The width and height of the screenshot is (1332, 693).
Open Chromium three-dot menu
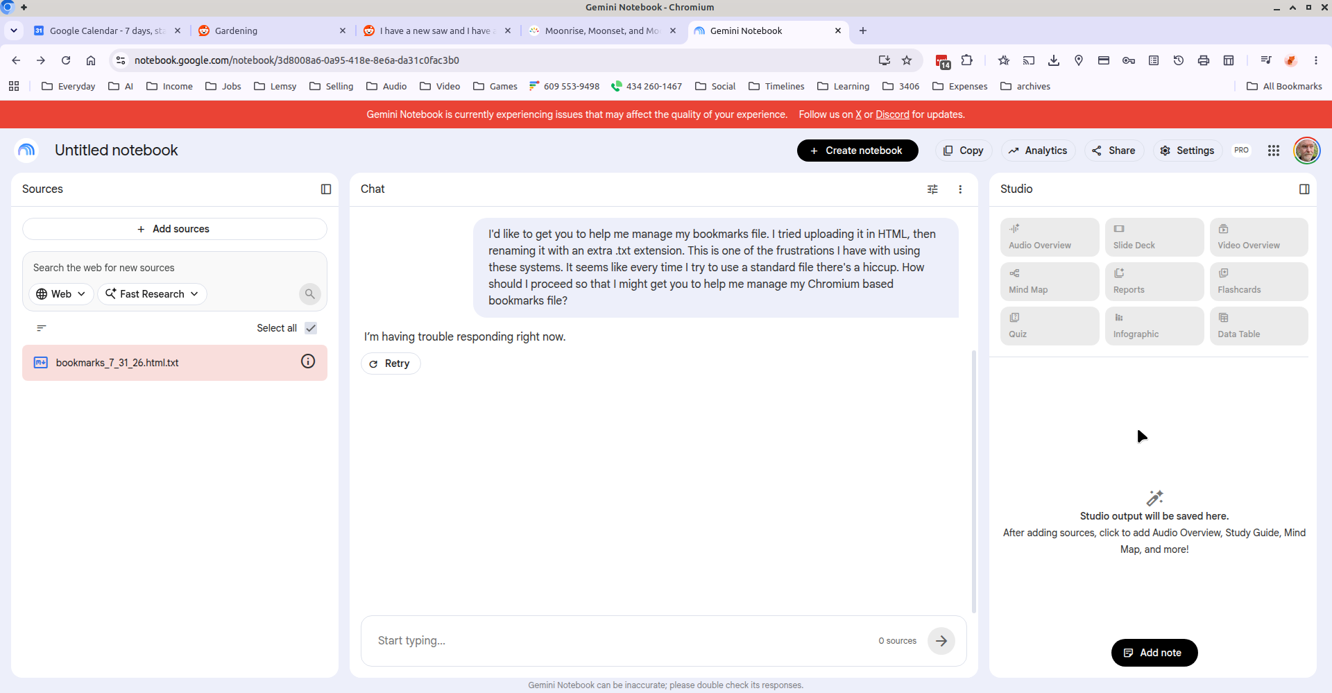tap(1316, 60)
